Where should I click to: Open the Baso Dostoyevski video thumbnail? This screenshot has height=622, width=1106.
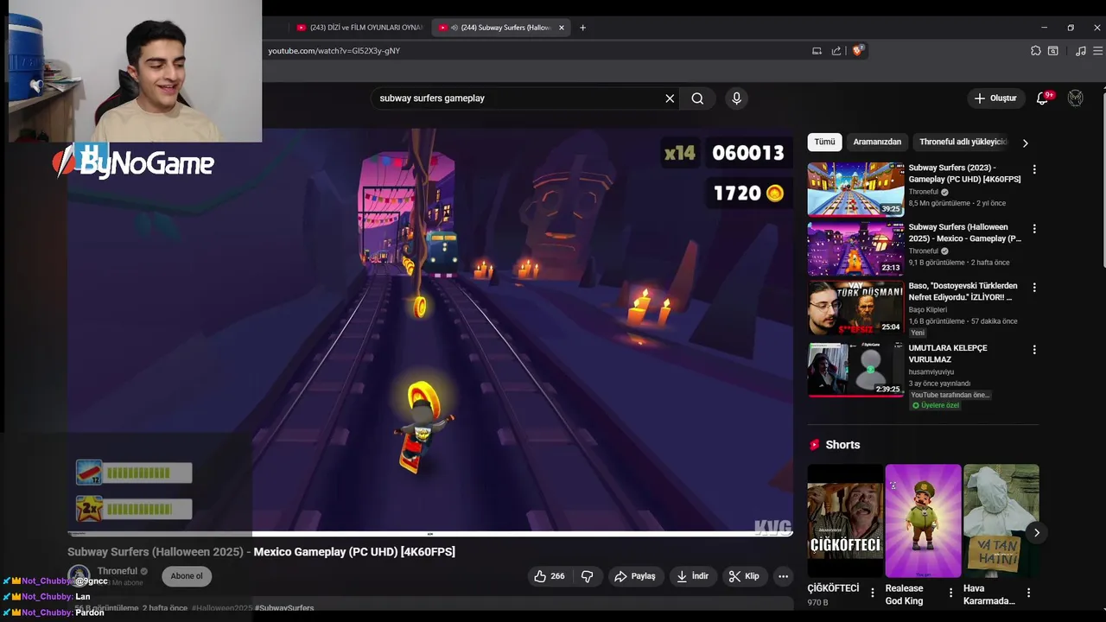pos(855,308)
